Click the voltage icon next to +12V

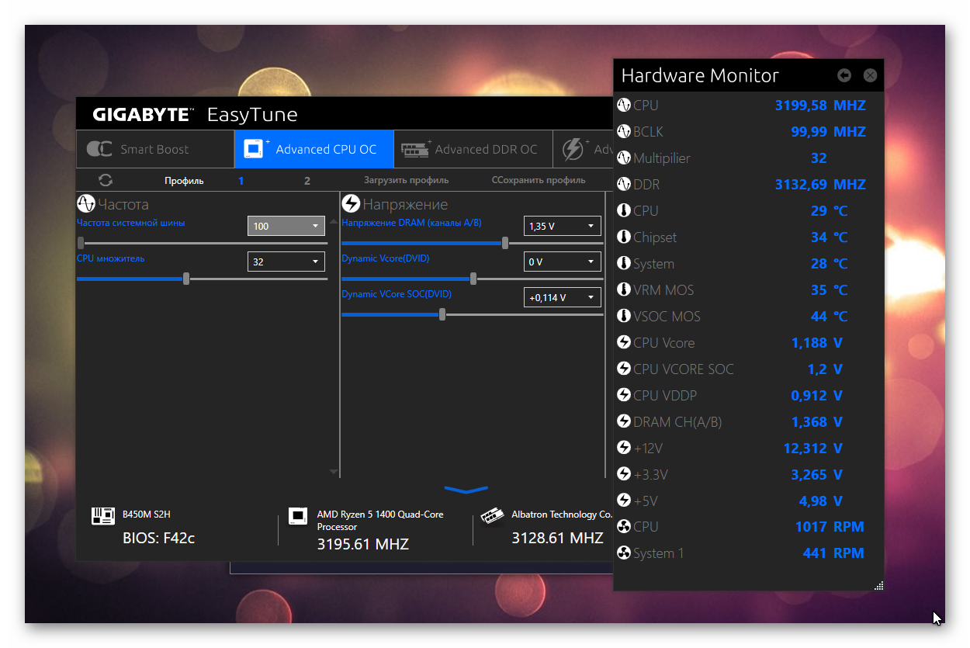623,449
